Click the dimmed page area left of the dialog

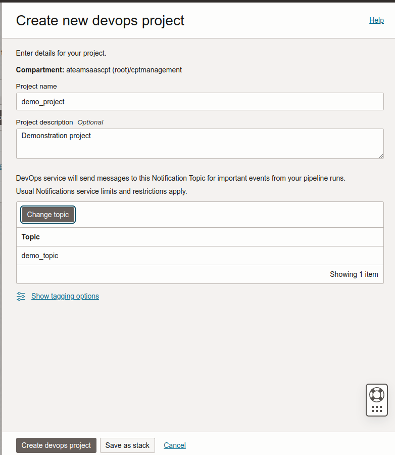click(2, 228)
